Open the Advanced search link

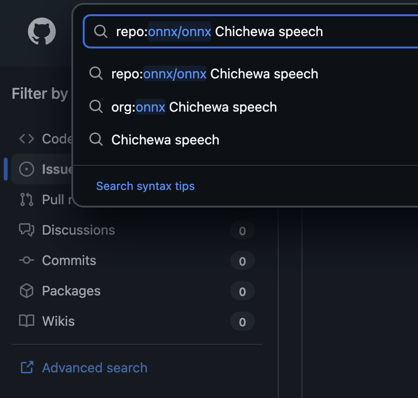[x=95, y=368]
